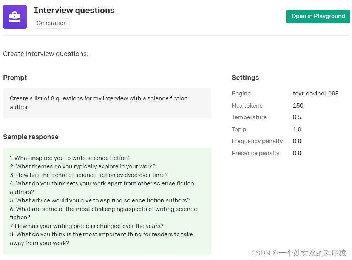The height and width of the screenshot is (260, 352).
Task: Click the Prompt heading
Action: 15,78
